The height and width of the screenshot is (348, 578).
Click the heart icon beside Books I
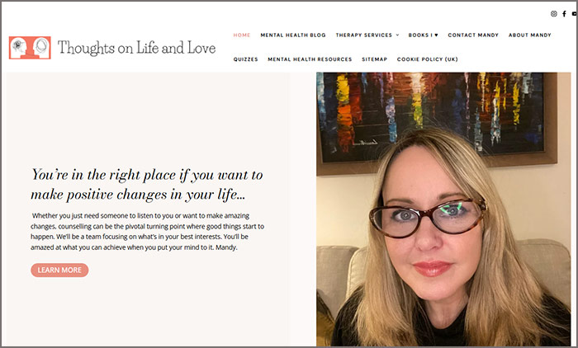pos(436,35)
